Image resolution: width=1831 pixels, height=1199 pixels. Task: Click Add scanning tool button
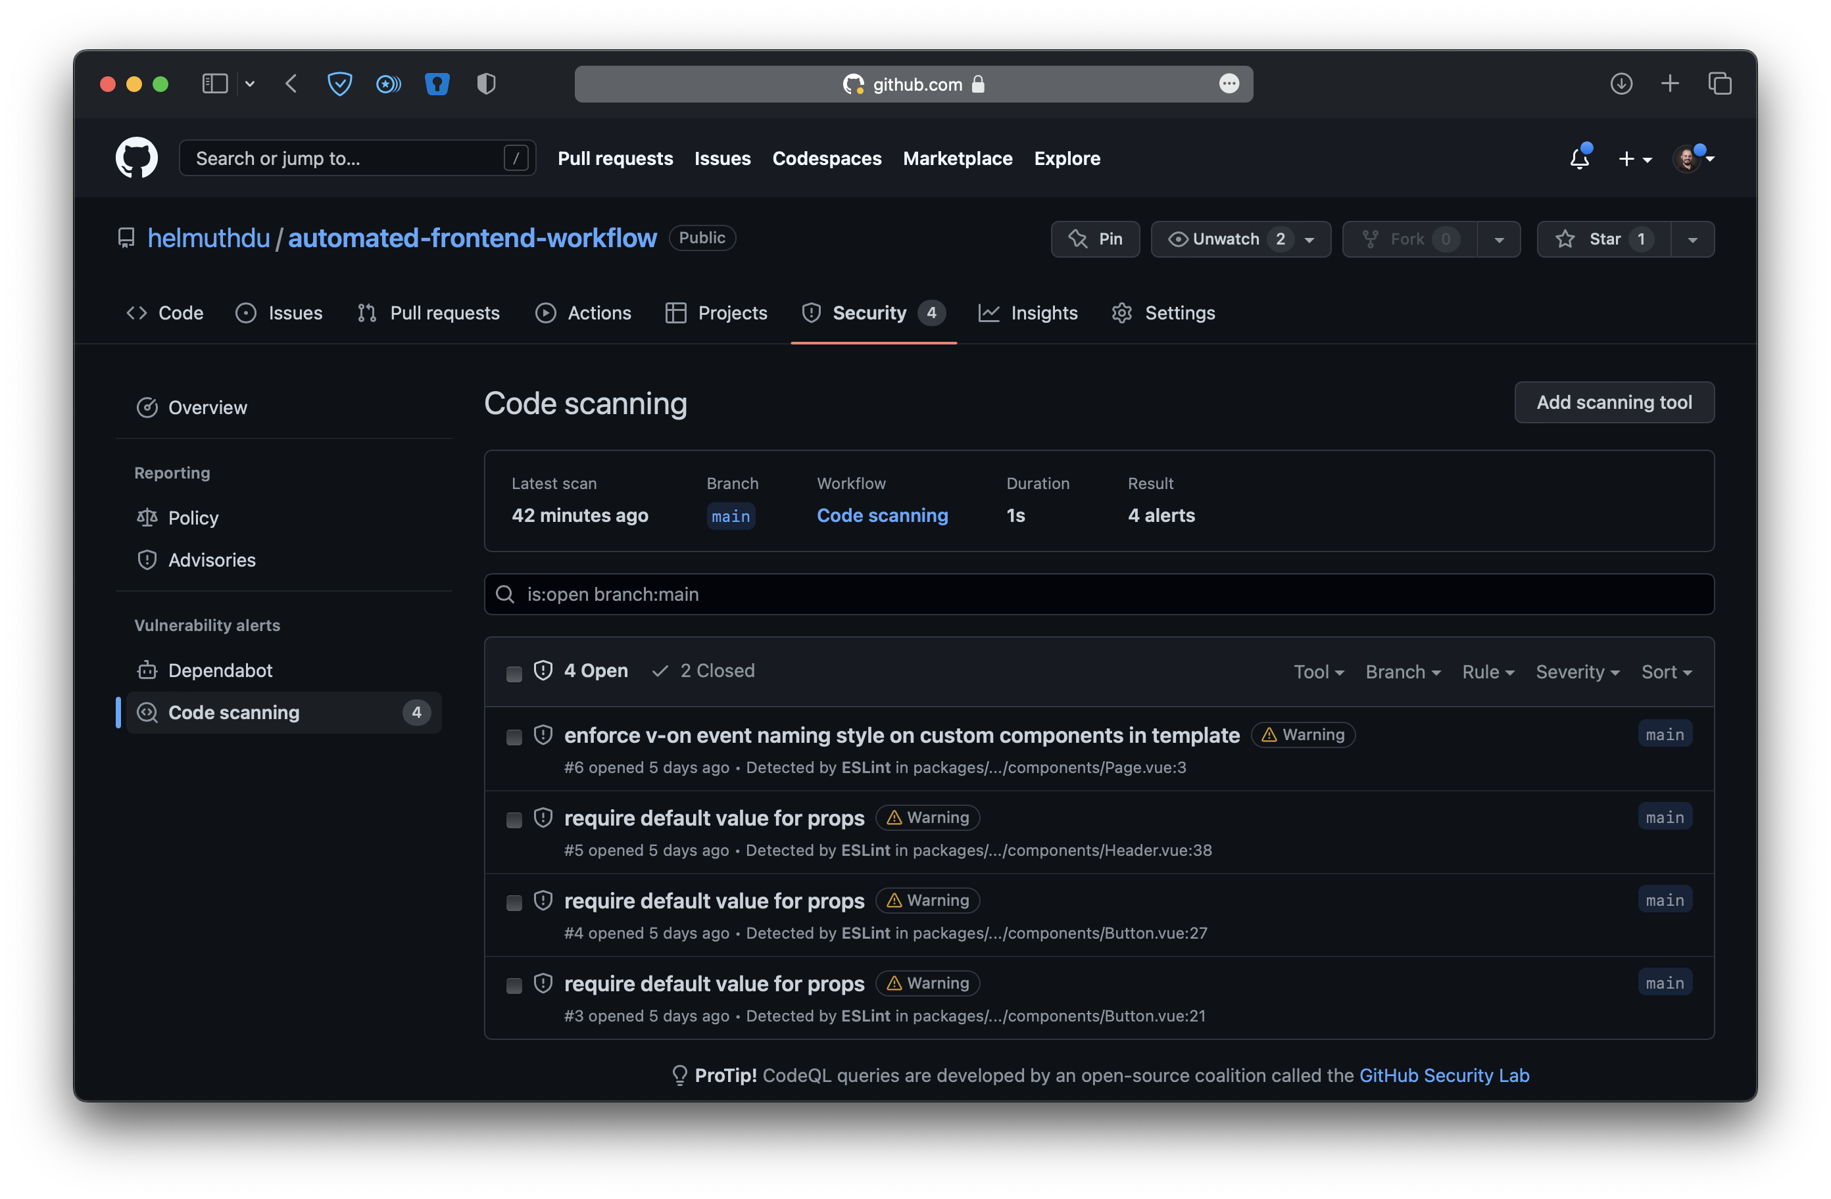[x=1613, y=402]
